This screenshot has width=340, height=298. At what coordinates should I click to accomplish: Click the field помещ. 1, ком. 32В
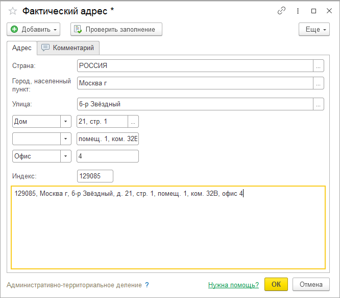coord(108,139)
